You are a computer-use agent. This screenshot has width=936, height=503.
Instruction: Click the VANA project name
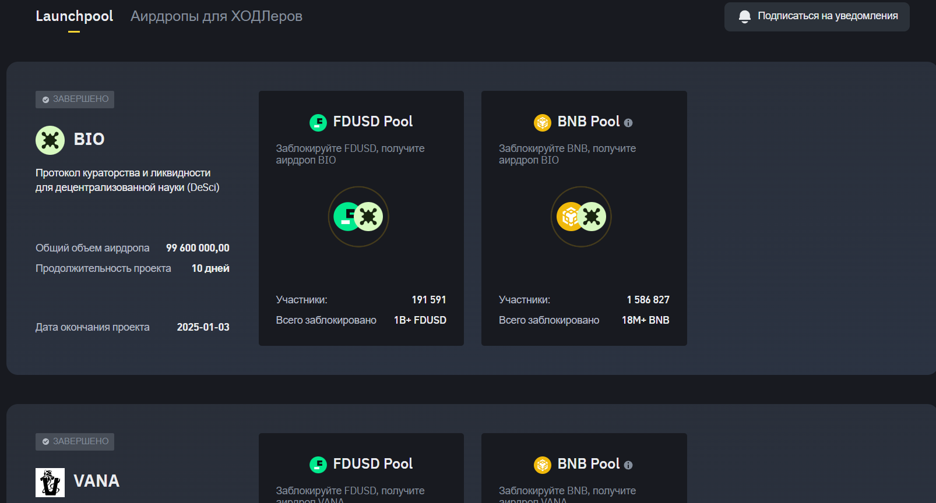(x=97, y=481)
